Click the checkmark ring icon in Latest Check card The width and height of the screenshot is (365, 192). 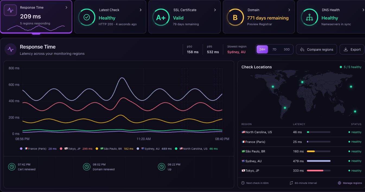(x=87, y=17)
